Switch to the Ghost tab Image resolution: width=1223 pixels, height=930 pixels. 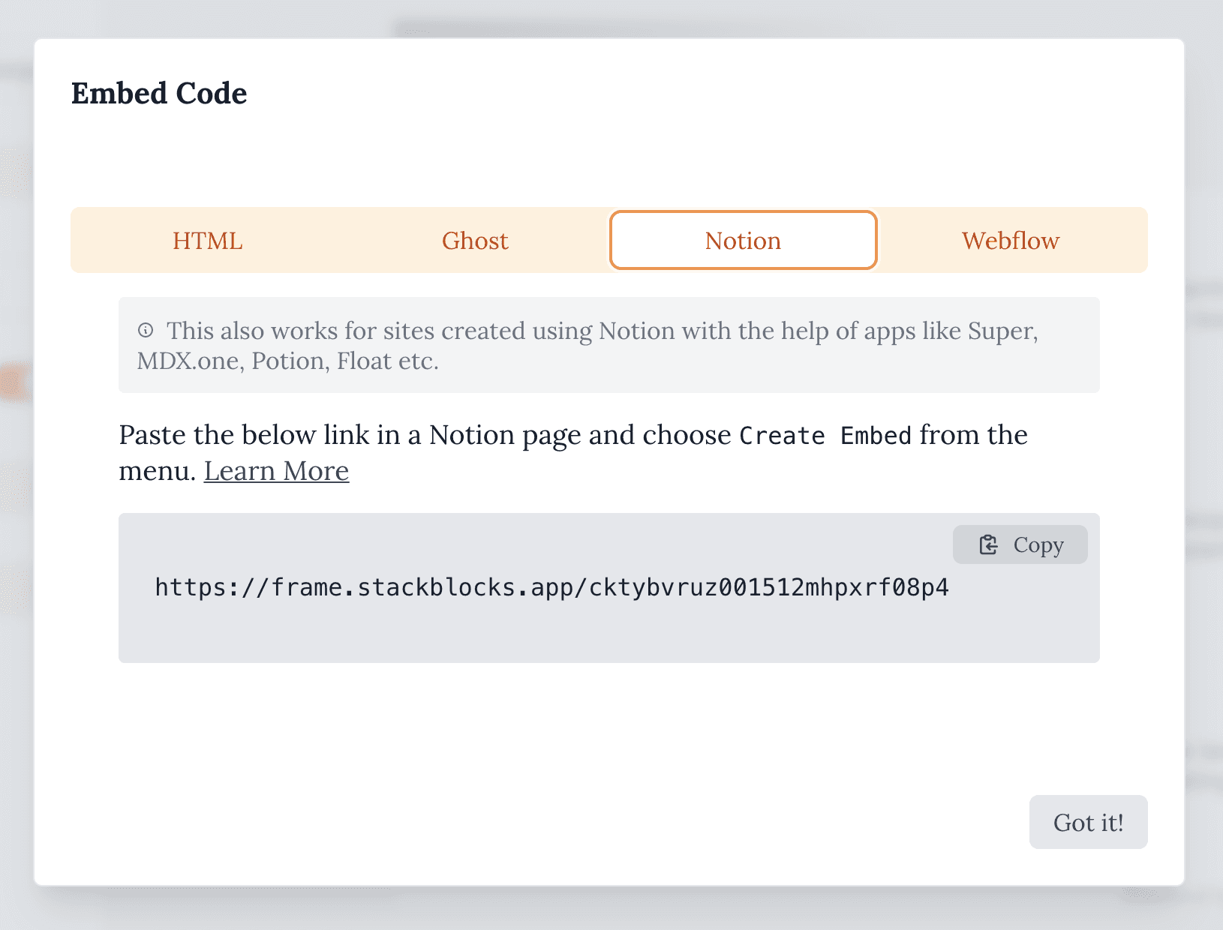click(x=475, y=240)
